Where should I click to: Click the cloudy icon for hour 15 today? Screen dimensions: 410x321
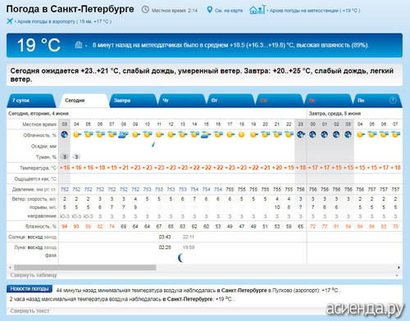point(207,134)
